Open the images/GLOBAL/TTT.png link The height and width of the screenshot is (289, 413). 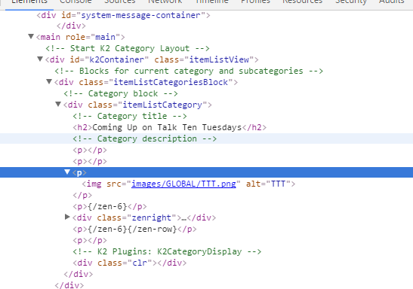tap(183, 184)
